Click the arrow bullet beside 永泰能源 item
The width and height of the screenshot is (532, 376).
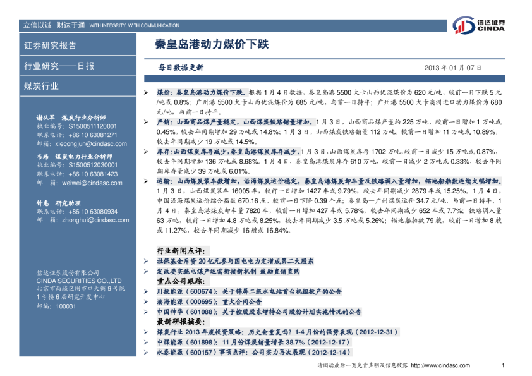[146, 351]
